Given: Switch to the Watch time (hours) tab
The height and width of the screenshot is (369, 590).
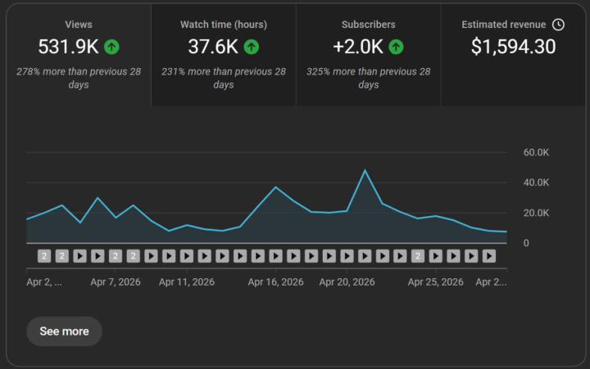Looking at the screenshot, I should click(224, 55).
